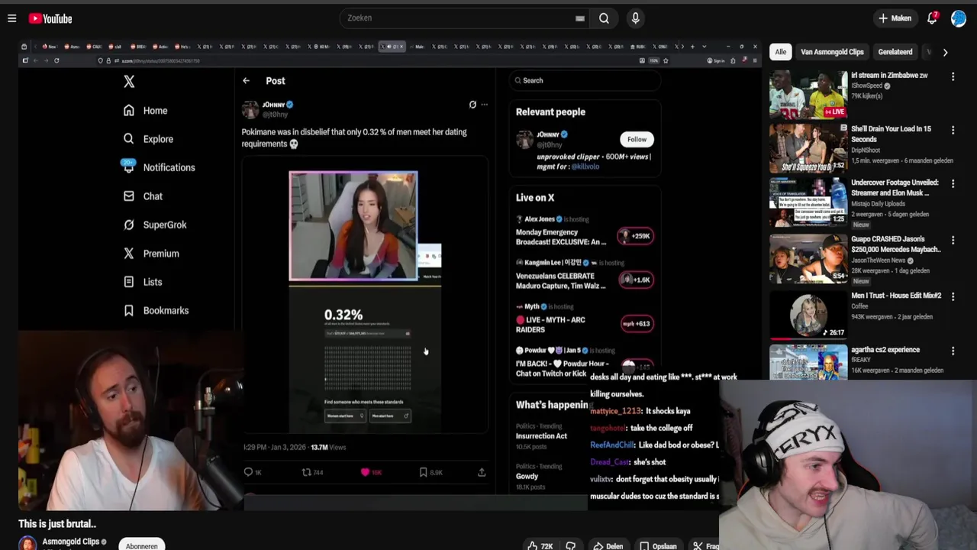Click the bookmark icon under the post
Image resolution: width=977 pixels, height=550 pixels.
[x=424, y=472]
